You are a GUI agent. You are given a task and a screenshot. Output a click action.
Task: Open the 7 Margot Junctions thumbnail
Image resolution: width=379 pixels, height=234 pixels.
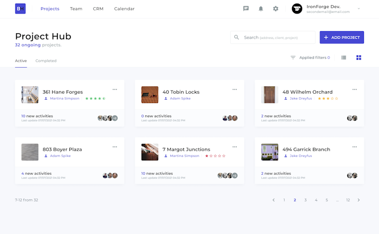tap(150, 152)
